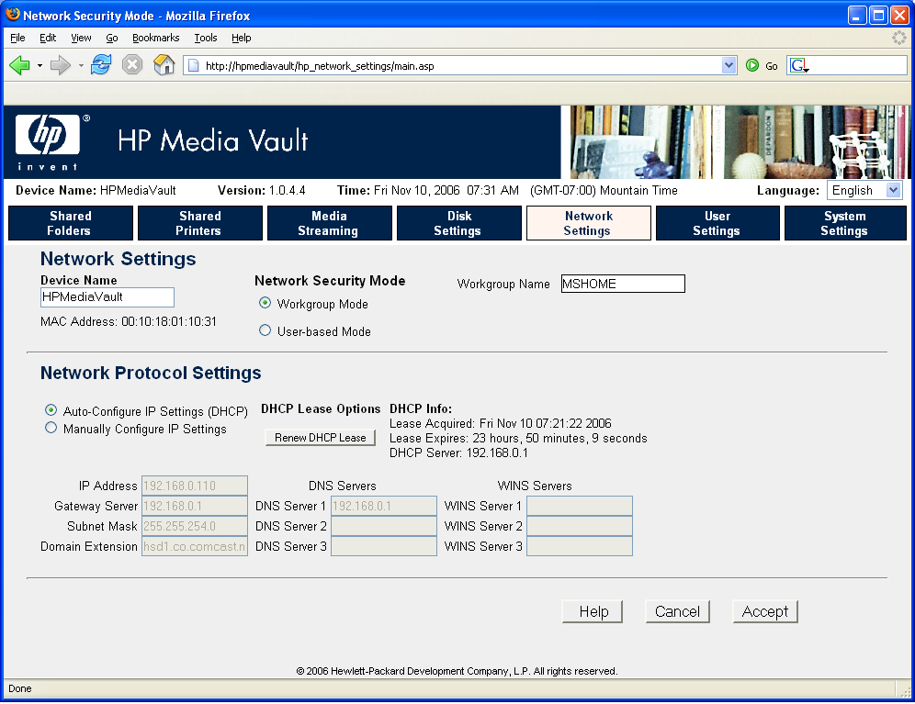The width and height of the screenshot is (915, 704).
Task: Expand the address bar URL history dropdown
Action: click(729, 65)
